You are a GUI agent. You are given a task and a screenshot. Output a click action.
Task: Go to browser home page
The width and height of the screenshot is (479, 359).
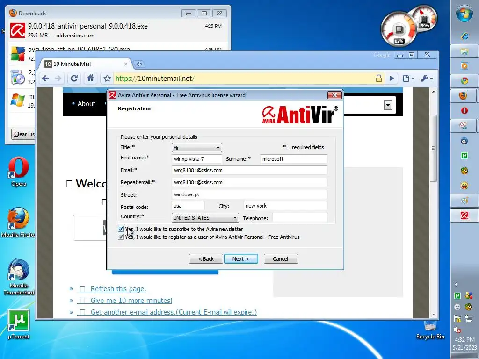tap(90, 79)
